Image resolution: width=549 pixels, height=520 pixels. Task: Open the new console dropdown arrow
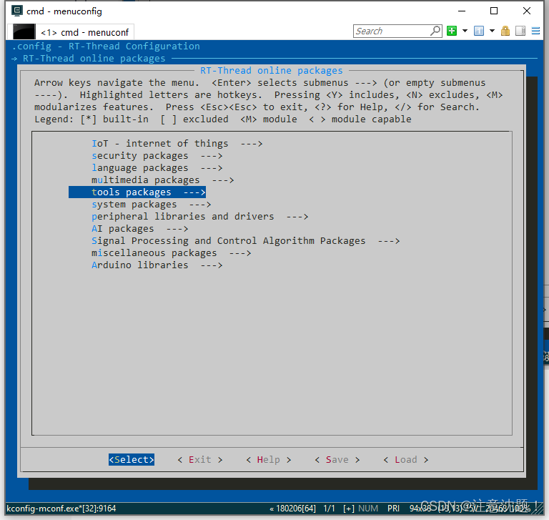[465, 31]
